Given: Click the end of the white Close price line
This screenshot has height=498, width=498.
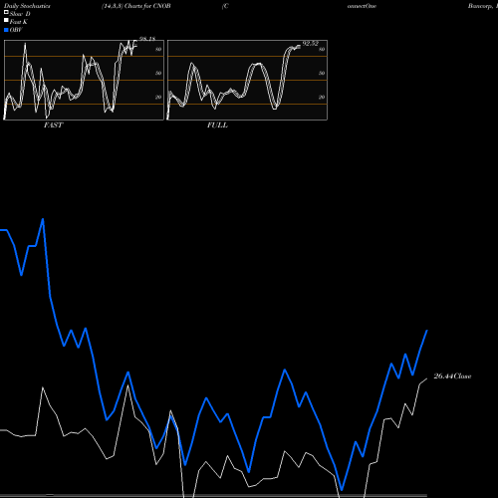Looking at the screenshot, I should click(x=427, y=378).
